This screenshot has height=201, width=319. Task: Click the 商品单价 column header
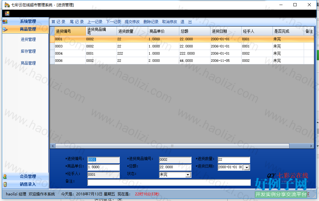163,31
